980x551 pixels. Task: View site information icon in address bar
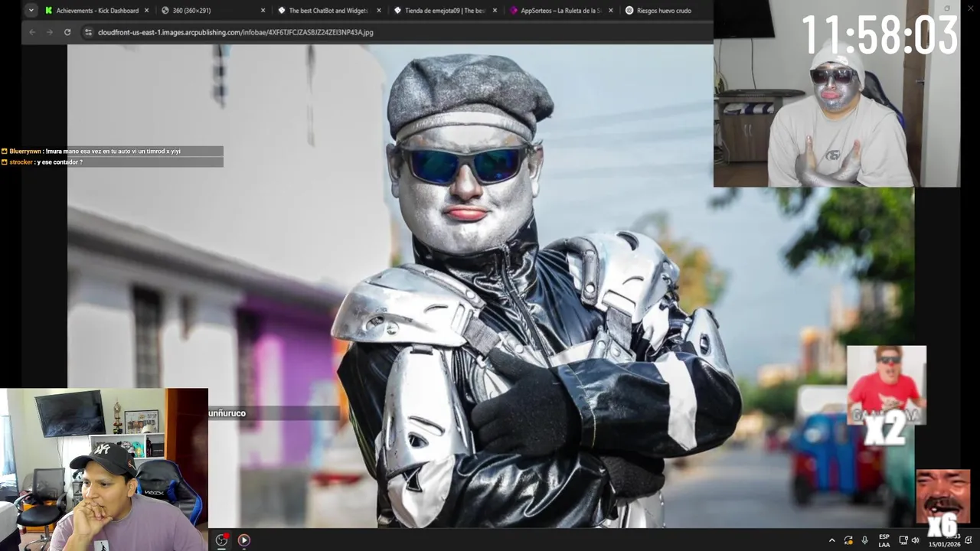(88, 32)
